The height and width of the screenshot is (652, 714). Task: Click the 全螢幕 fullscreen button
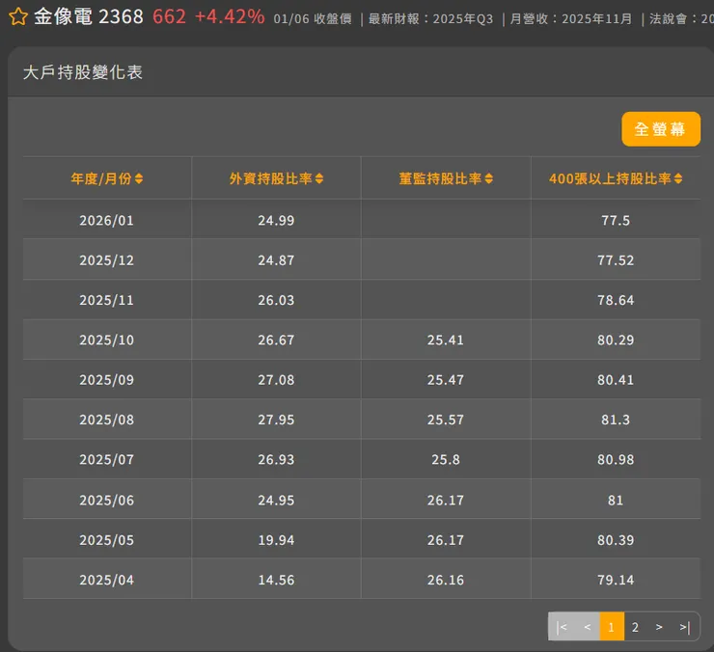661,129
